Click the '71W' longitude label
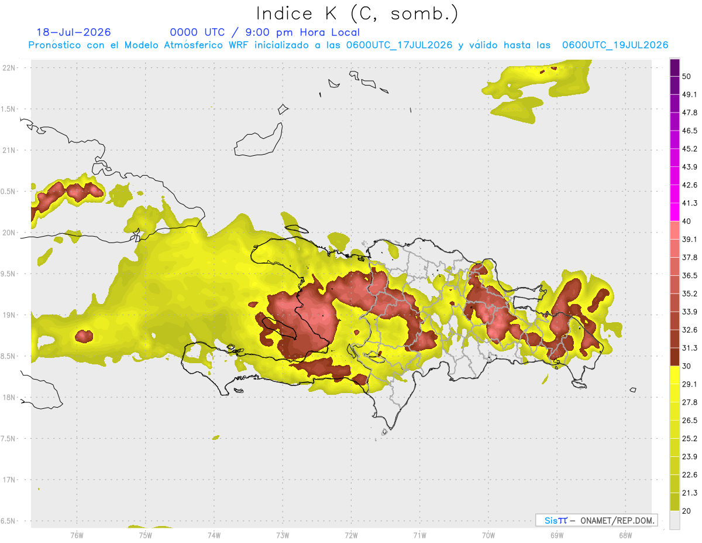The image size is (702, 543). point(419,534)
